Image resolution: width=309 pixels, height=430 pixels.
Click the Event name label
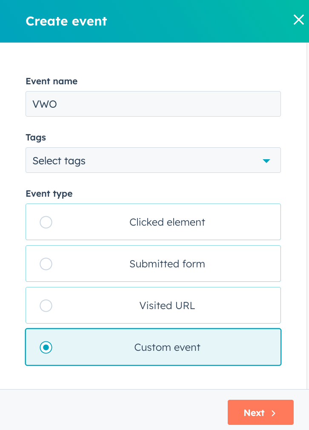click(x=51, y=81)
